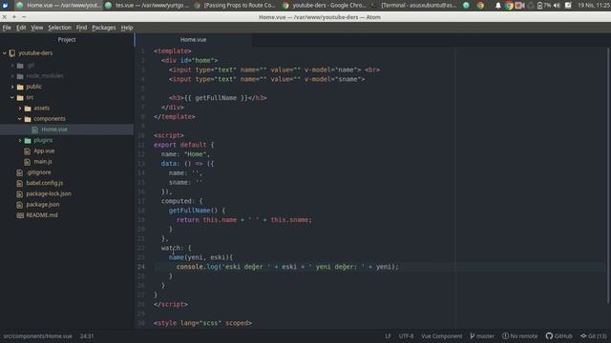611x343 pixels.
Task: Click the Home.vue Atom taskbar button
Action: point(58,6)
